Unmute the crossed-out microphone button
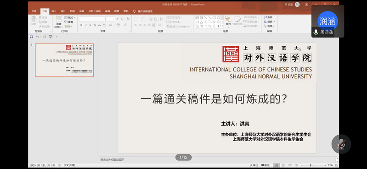Image resolution: width=367 pixels, height=169 pixels. 341,144
